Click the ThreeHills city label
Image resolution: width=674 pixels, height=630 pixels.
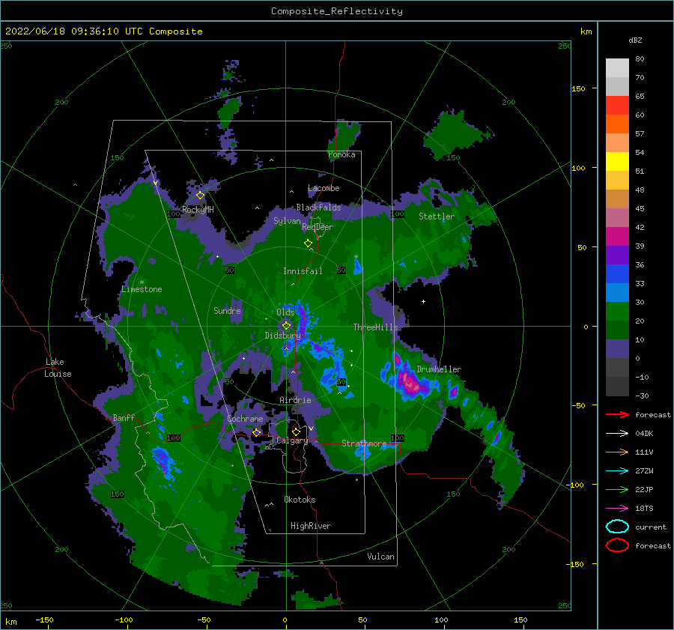[x=376, y=327]
